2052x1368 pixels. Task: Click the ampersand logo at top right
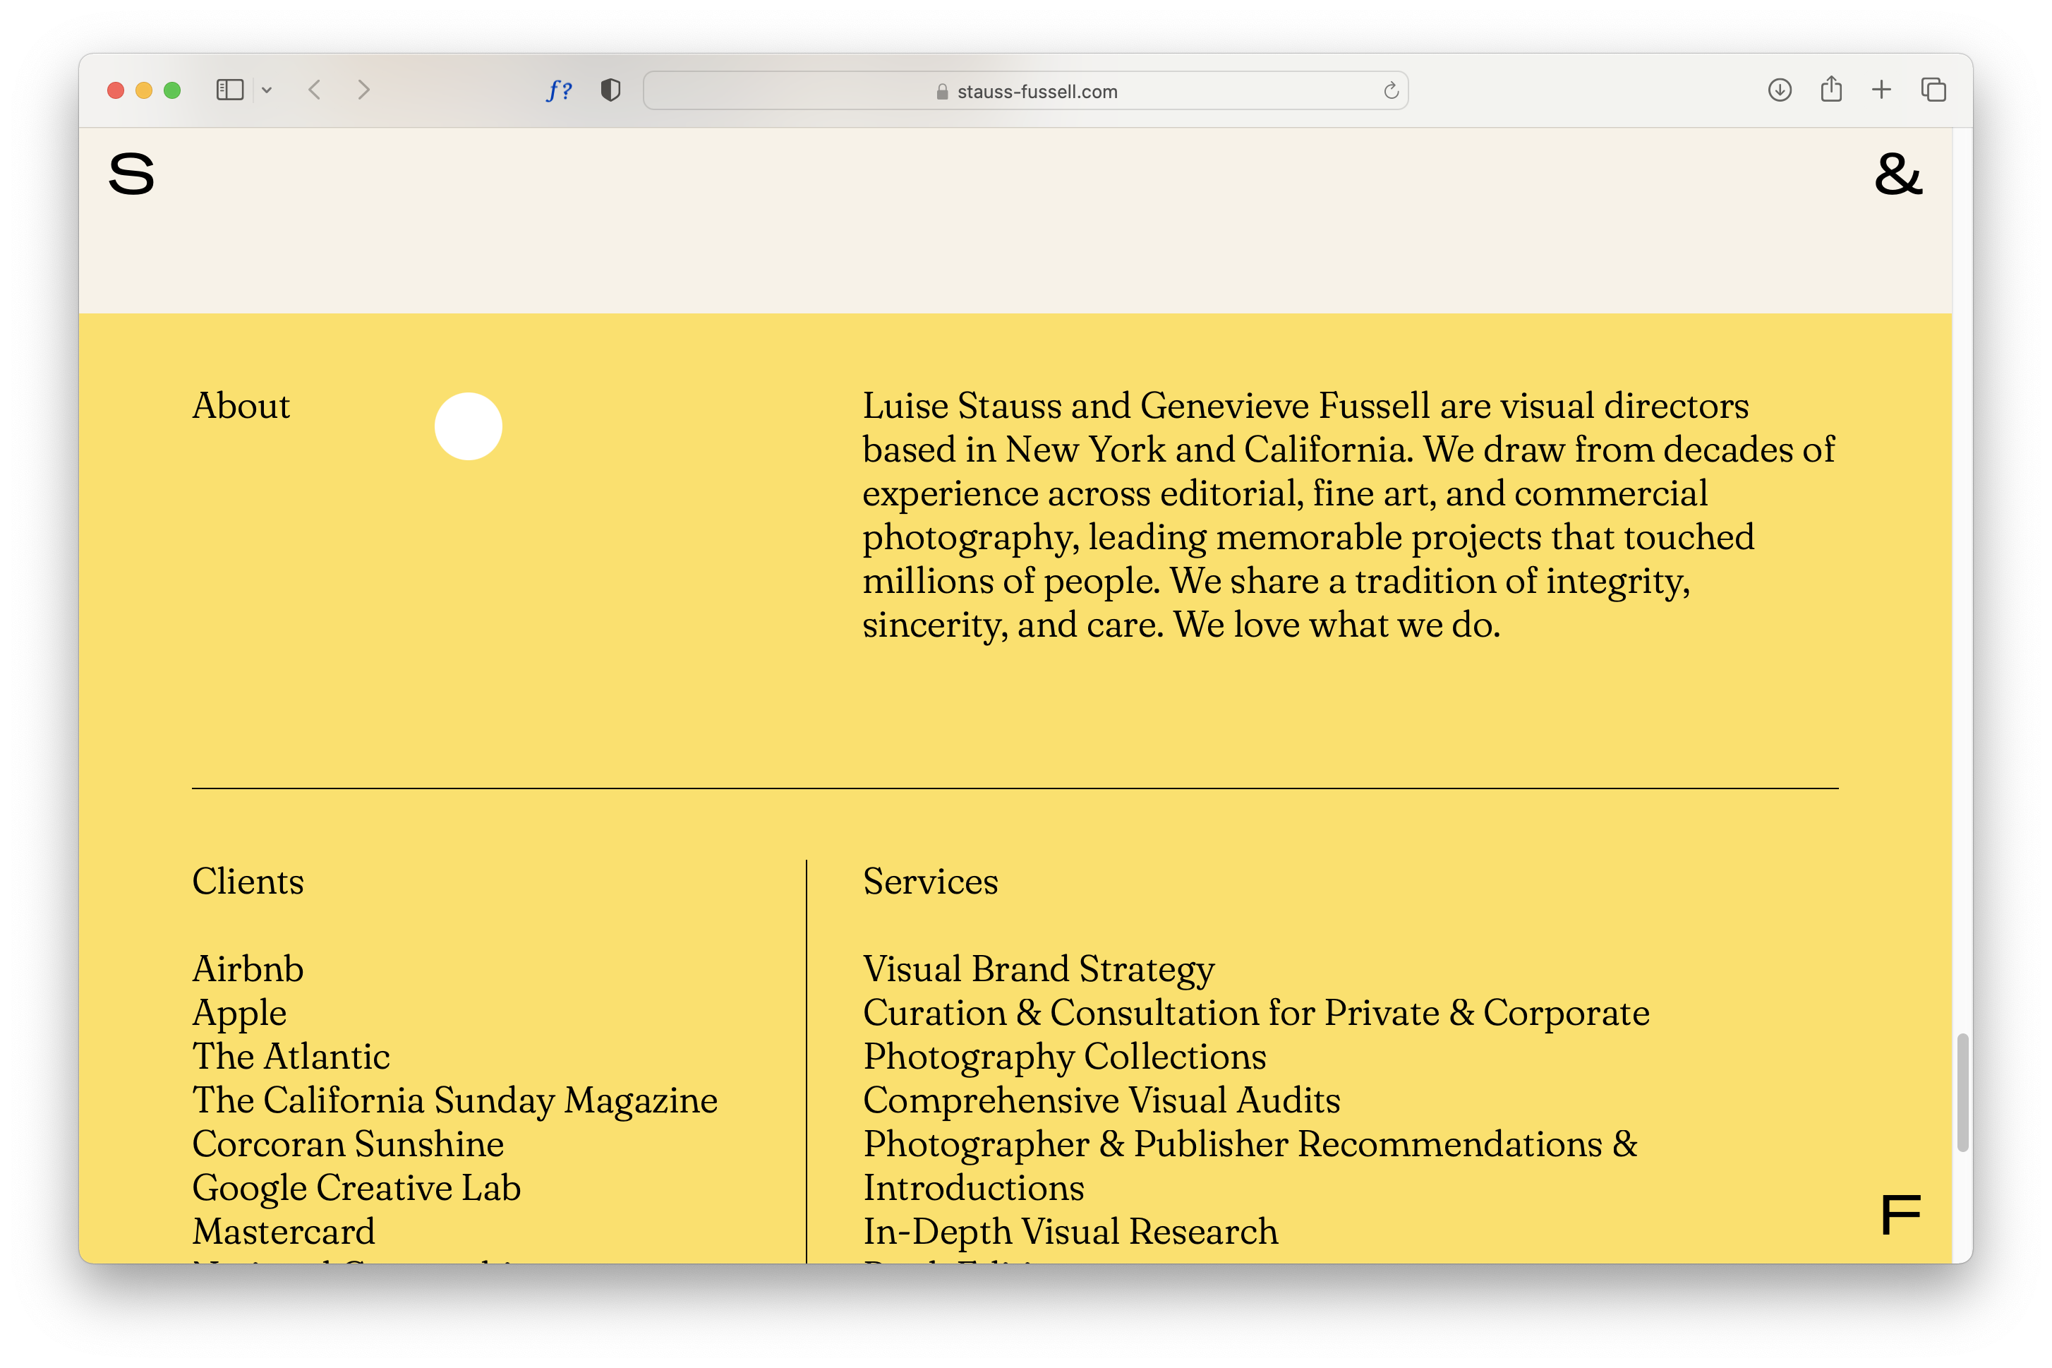click(1897, 174)
